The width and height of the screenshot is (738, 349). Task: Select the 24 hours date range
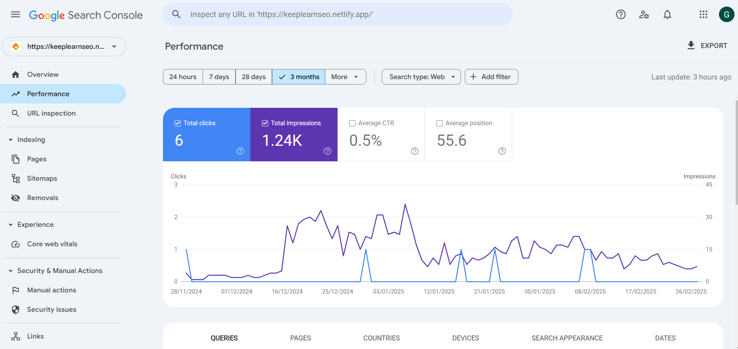(183, 77)
